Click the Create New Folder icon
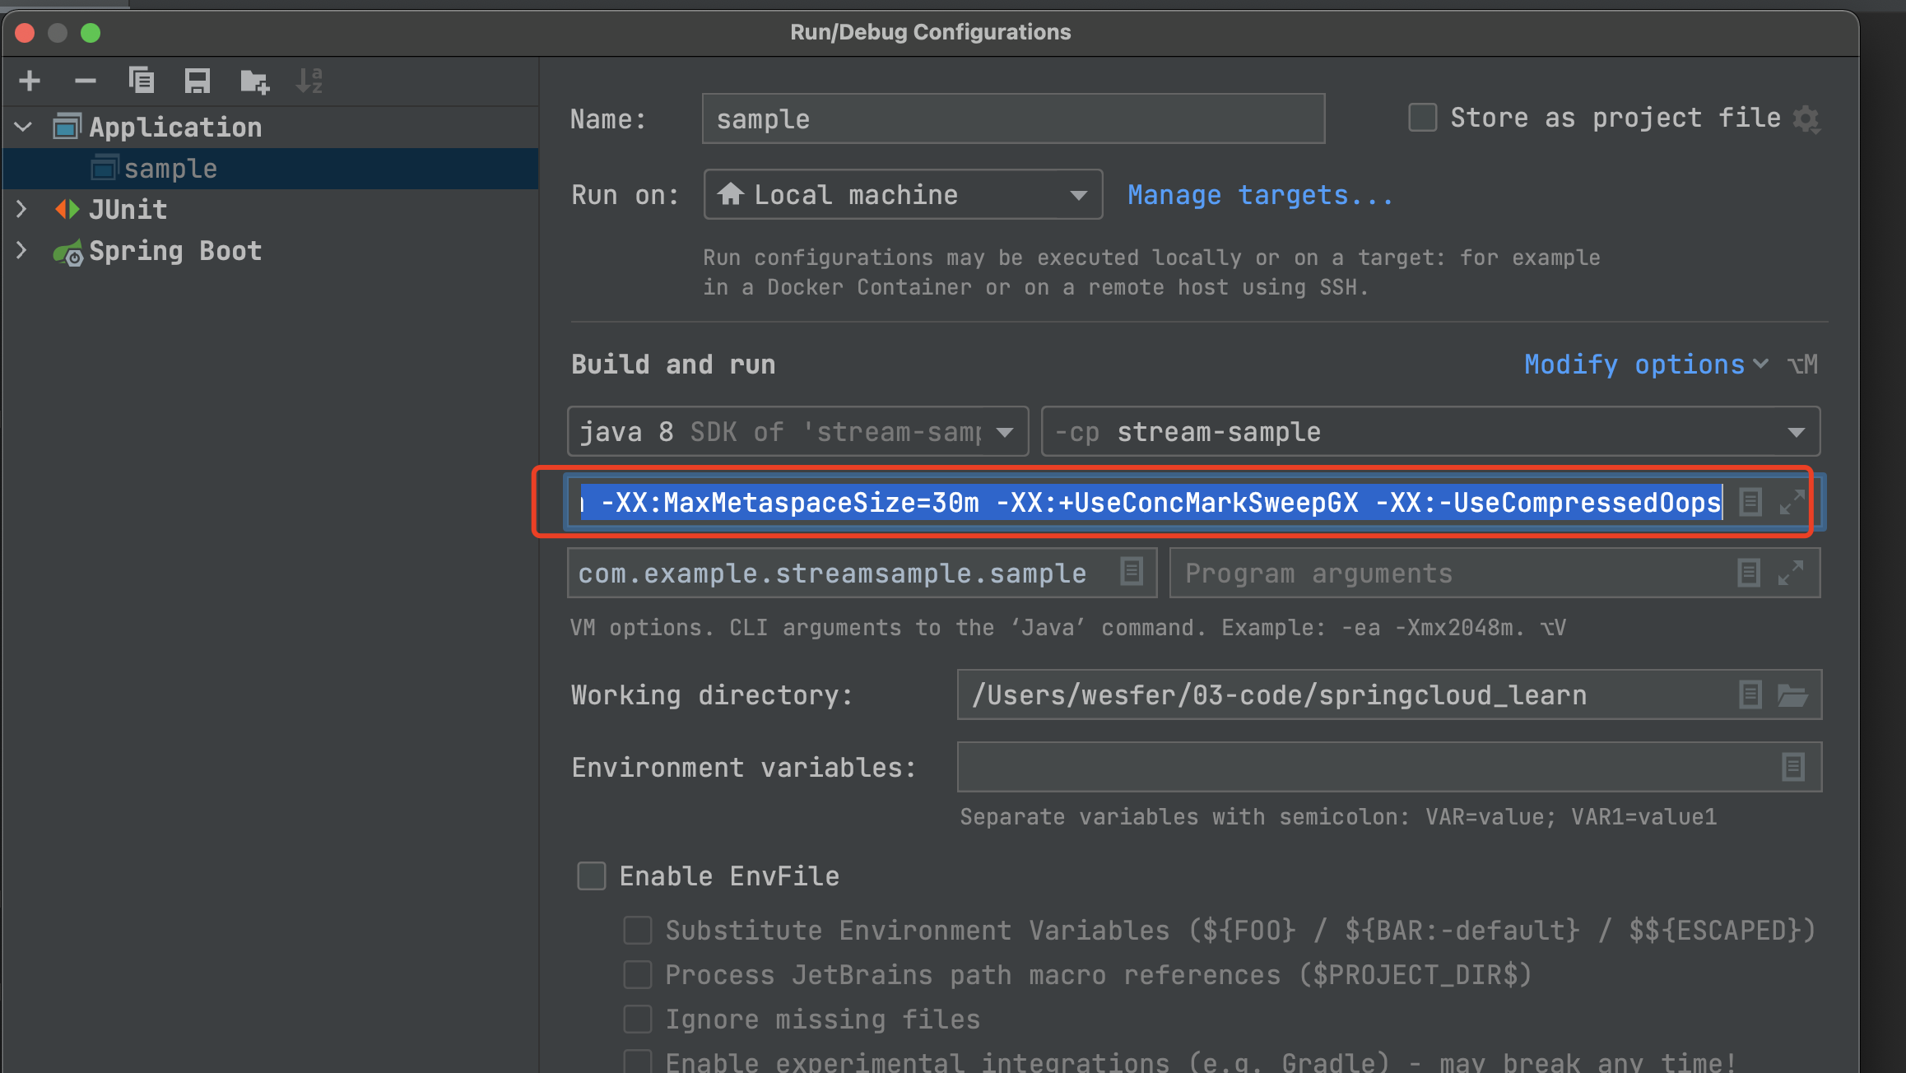This screenshot has width=1906, height=1073. pos(254,81)
